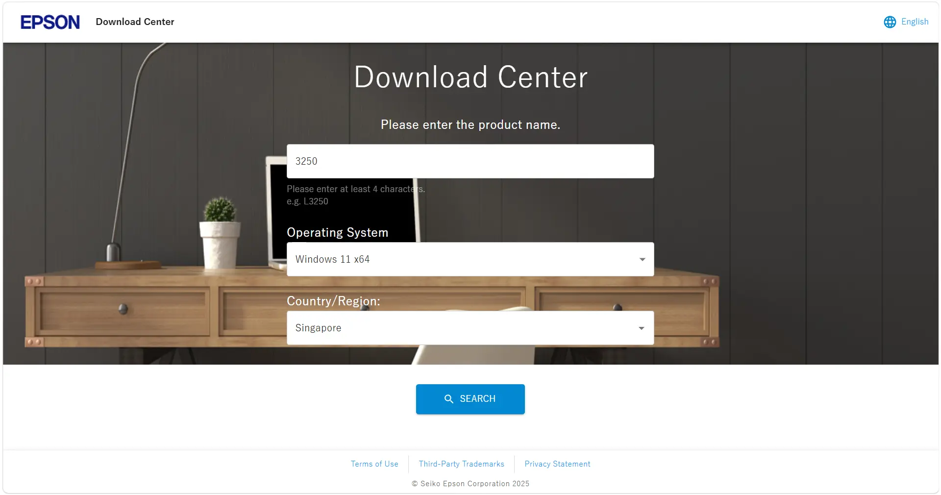Click the "Please enter the product name." text
Screen dimensions: 941x495
470,125
